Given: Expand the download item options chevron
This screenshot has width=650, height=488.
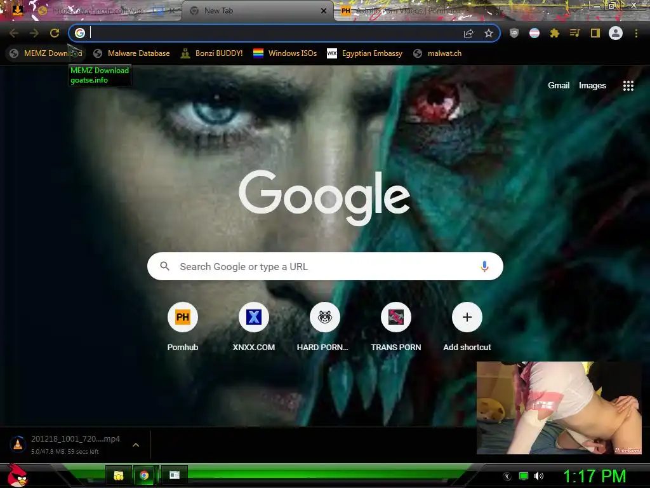Looking at the screenshot, I should pos(136,445).
